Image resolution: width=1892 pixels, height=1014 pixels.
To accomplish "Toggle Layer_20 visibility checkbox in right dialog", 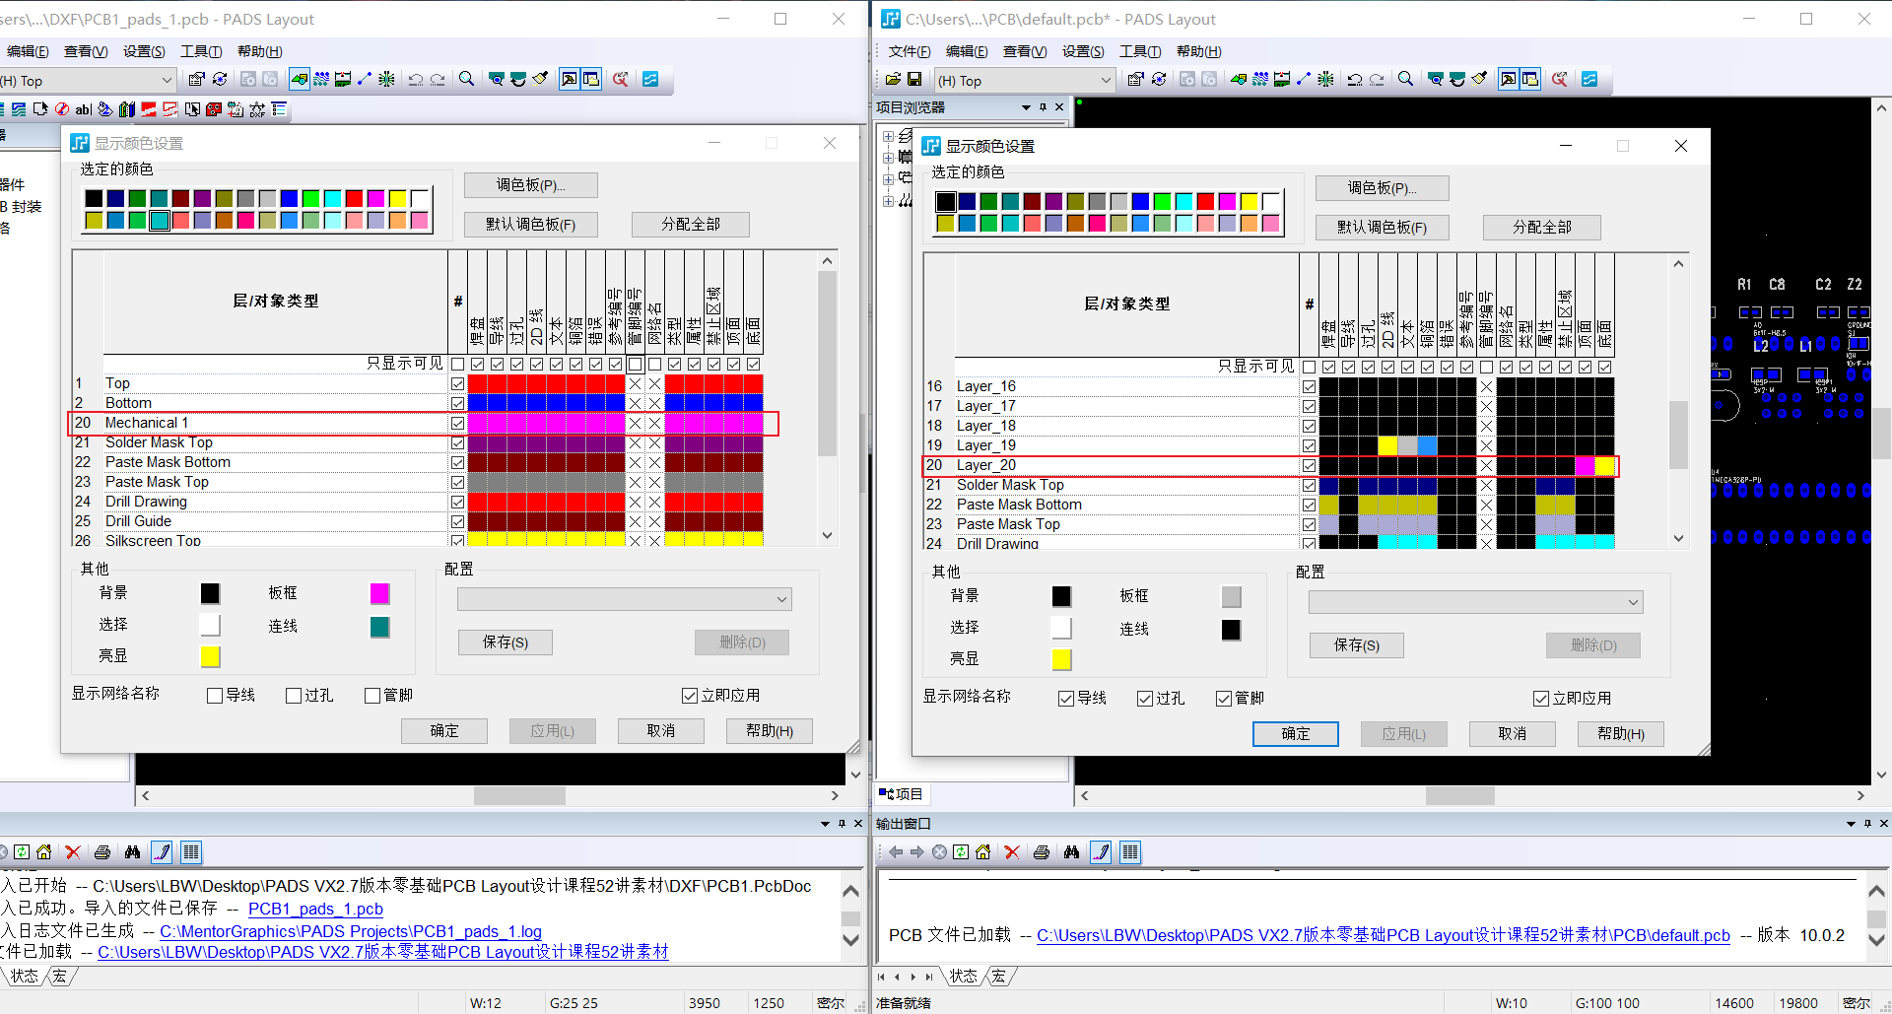I will [x=1309, y=465].
